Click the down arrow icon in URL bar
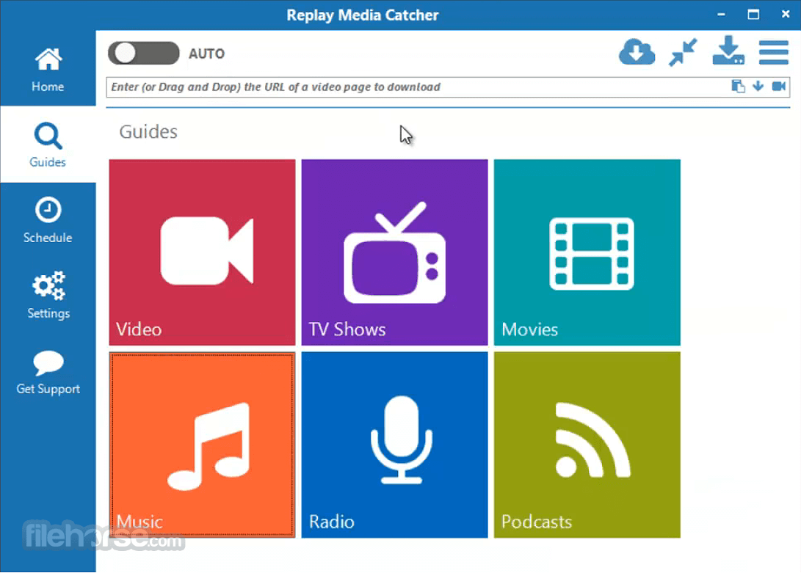Screen dimensions: 801x573 point(758,87)
